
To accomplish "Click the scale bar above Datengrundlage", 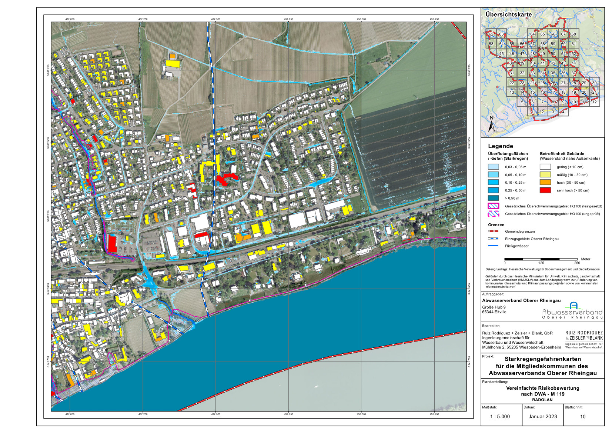I will [541, 259].
